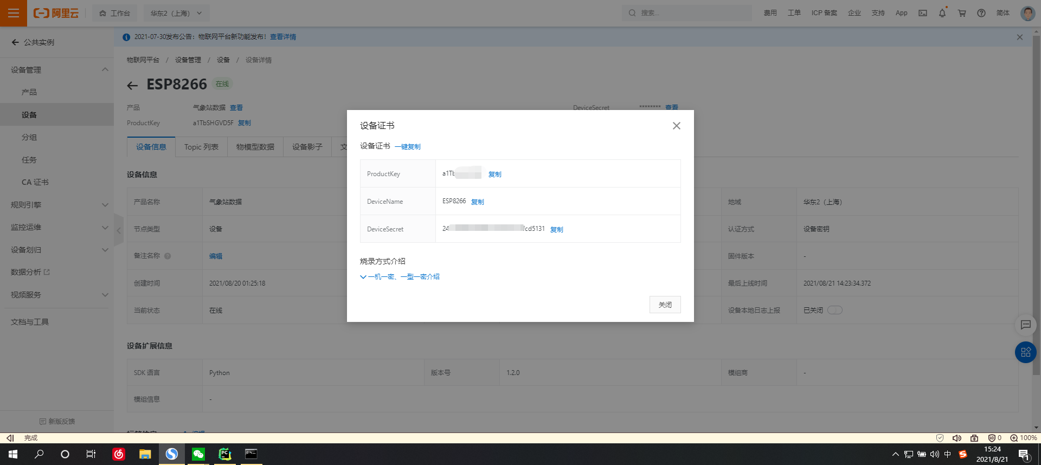The image size is (1041, 465).
Task: Click 编辑 for 备注名称
Action: [216, 256]
